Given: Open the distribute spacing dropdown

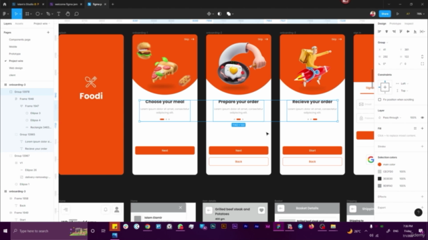Looking at the screenshot, I should 422,31.
